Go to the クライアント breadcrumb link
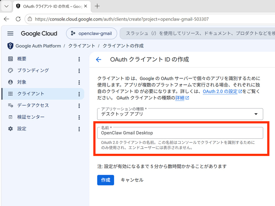 tap(81, 46)
